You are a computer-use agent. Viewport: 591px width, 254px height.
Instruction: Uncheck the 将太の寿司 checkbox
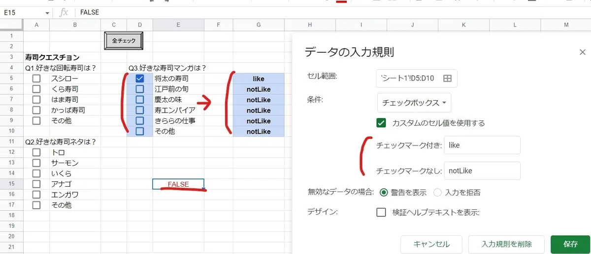(139, 79)
